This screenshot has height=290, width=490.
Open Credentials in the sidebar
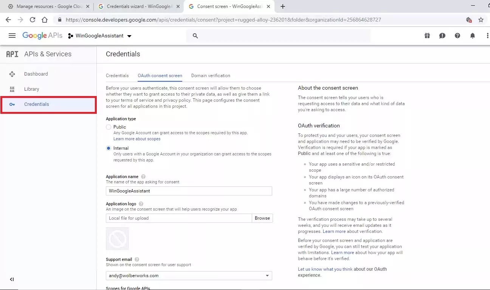tap(48, 104)
